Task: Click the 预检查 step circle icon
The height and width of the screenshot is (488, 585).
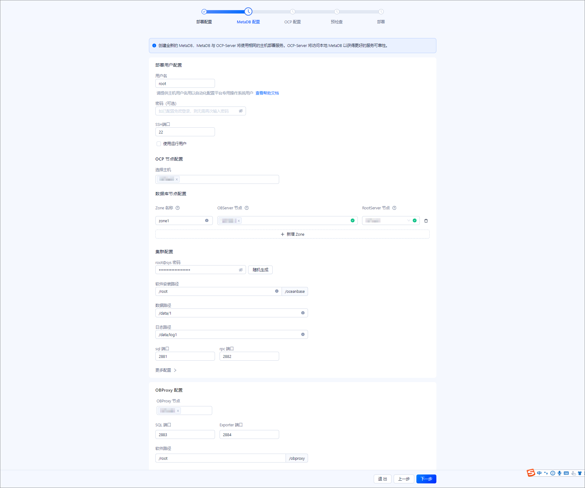Action: coord(337,12)
